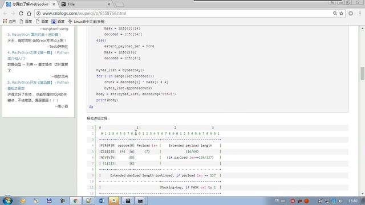The height and width of the screenshot is (205, 365).
Task: Click the orange round icon in system tray
Action: (307, 201)
